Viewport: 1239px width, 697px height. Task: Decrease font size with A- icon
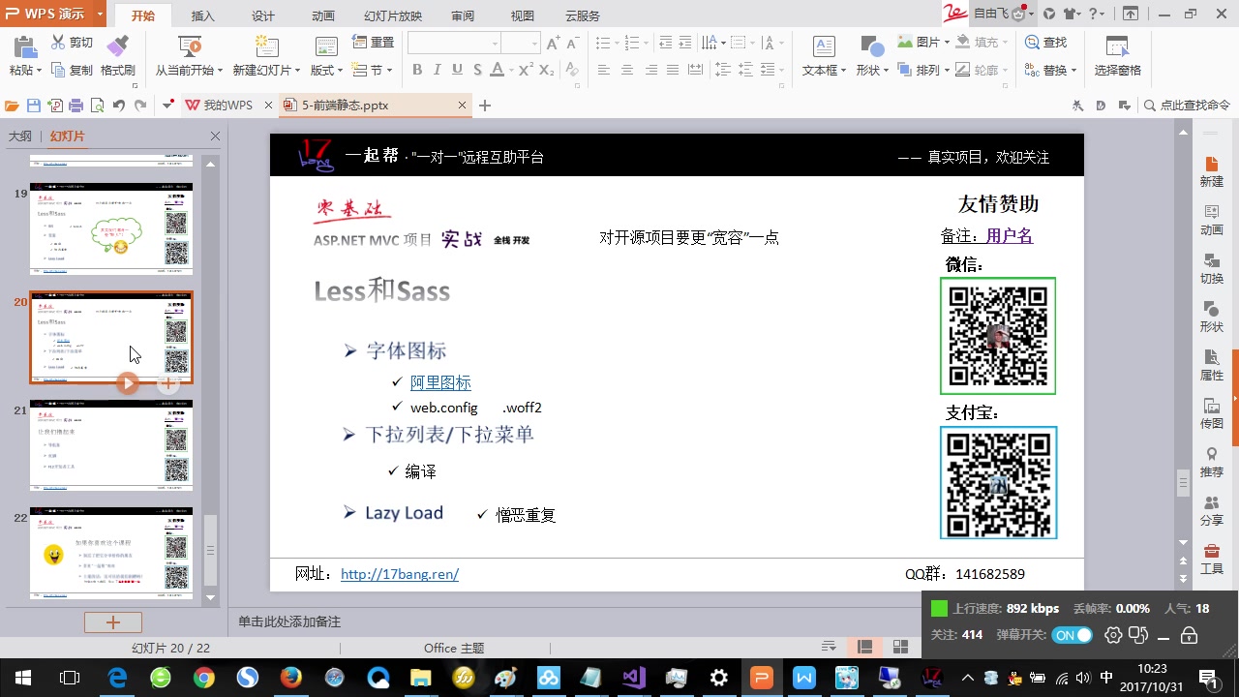tap(573, 43)
